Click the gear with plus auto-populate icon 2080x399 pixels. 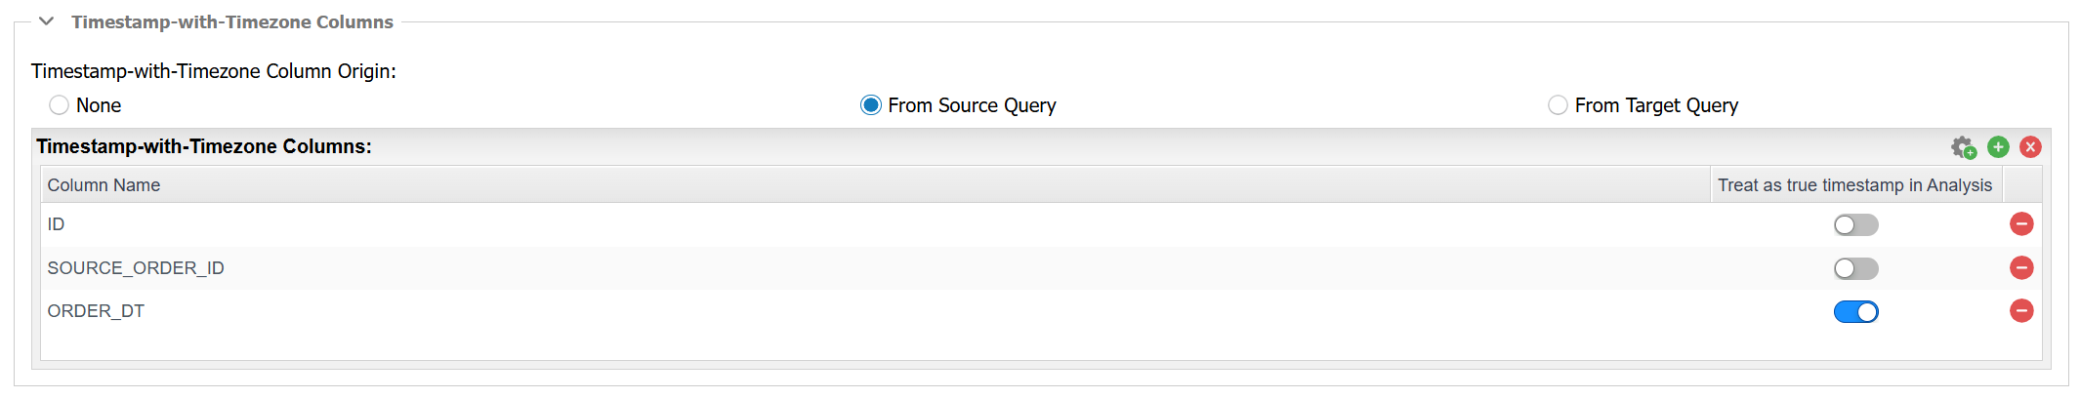point(1963,147)
